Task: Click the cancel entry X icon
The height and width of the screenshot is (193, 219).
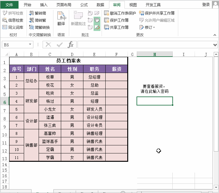Action: (48, 45)
